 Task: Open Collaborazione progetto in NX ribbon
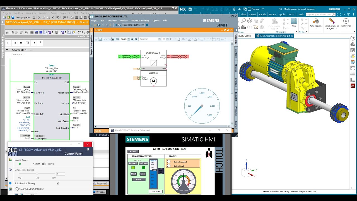tap(331, 24)
